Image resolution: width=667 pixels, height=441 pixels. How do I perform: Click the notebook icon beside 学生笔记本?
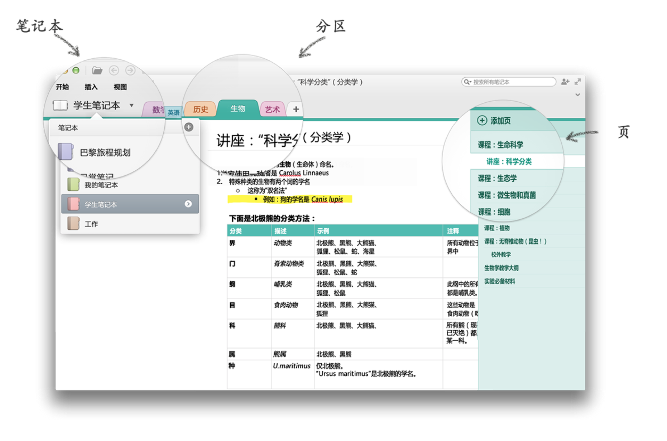(60, 105)
